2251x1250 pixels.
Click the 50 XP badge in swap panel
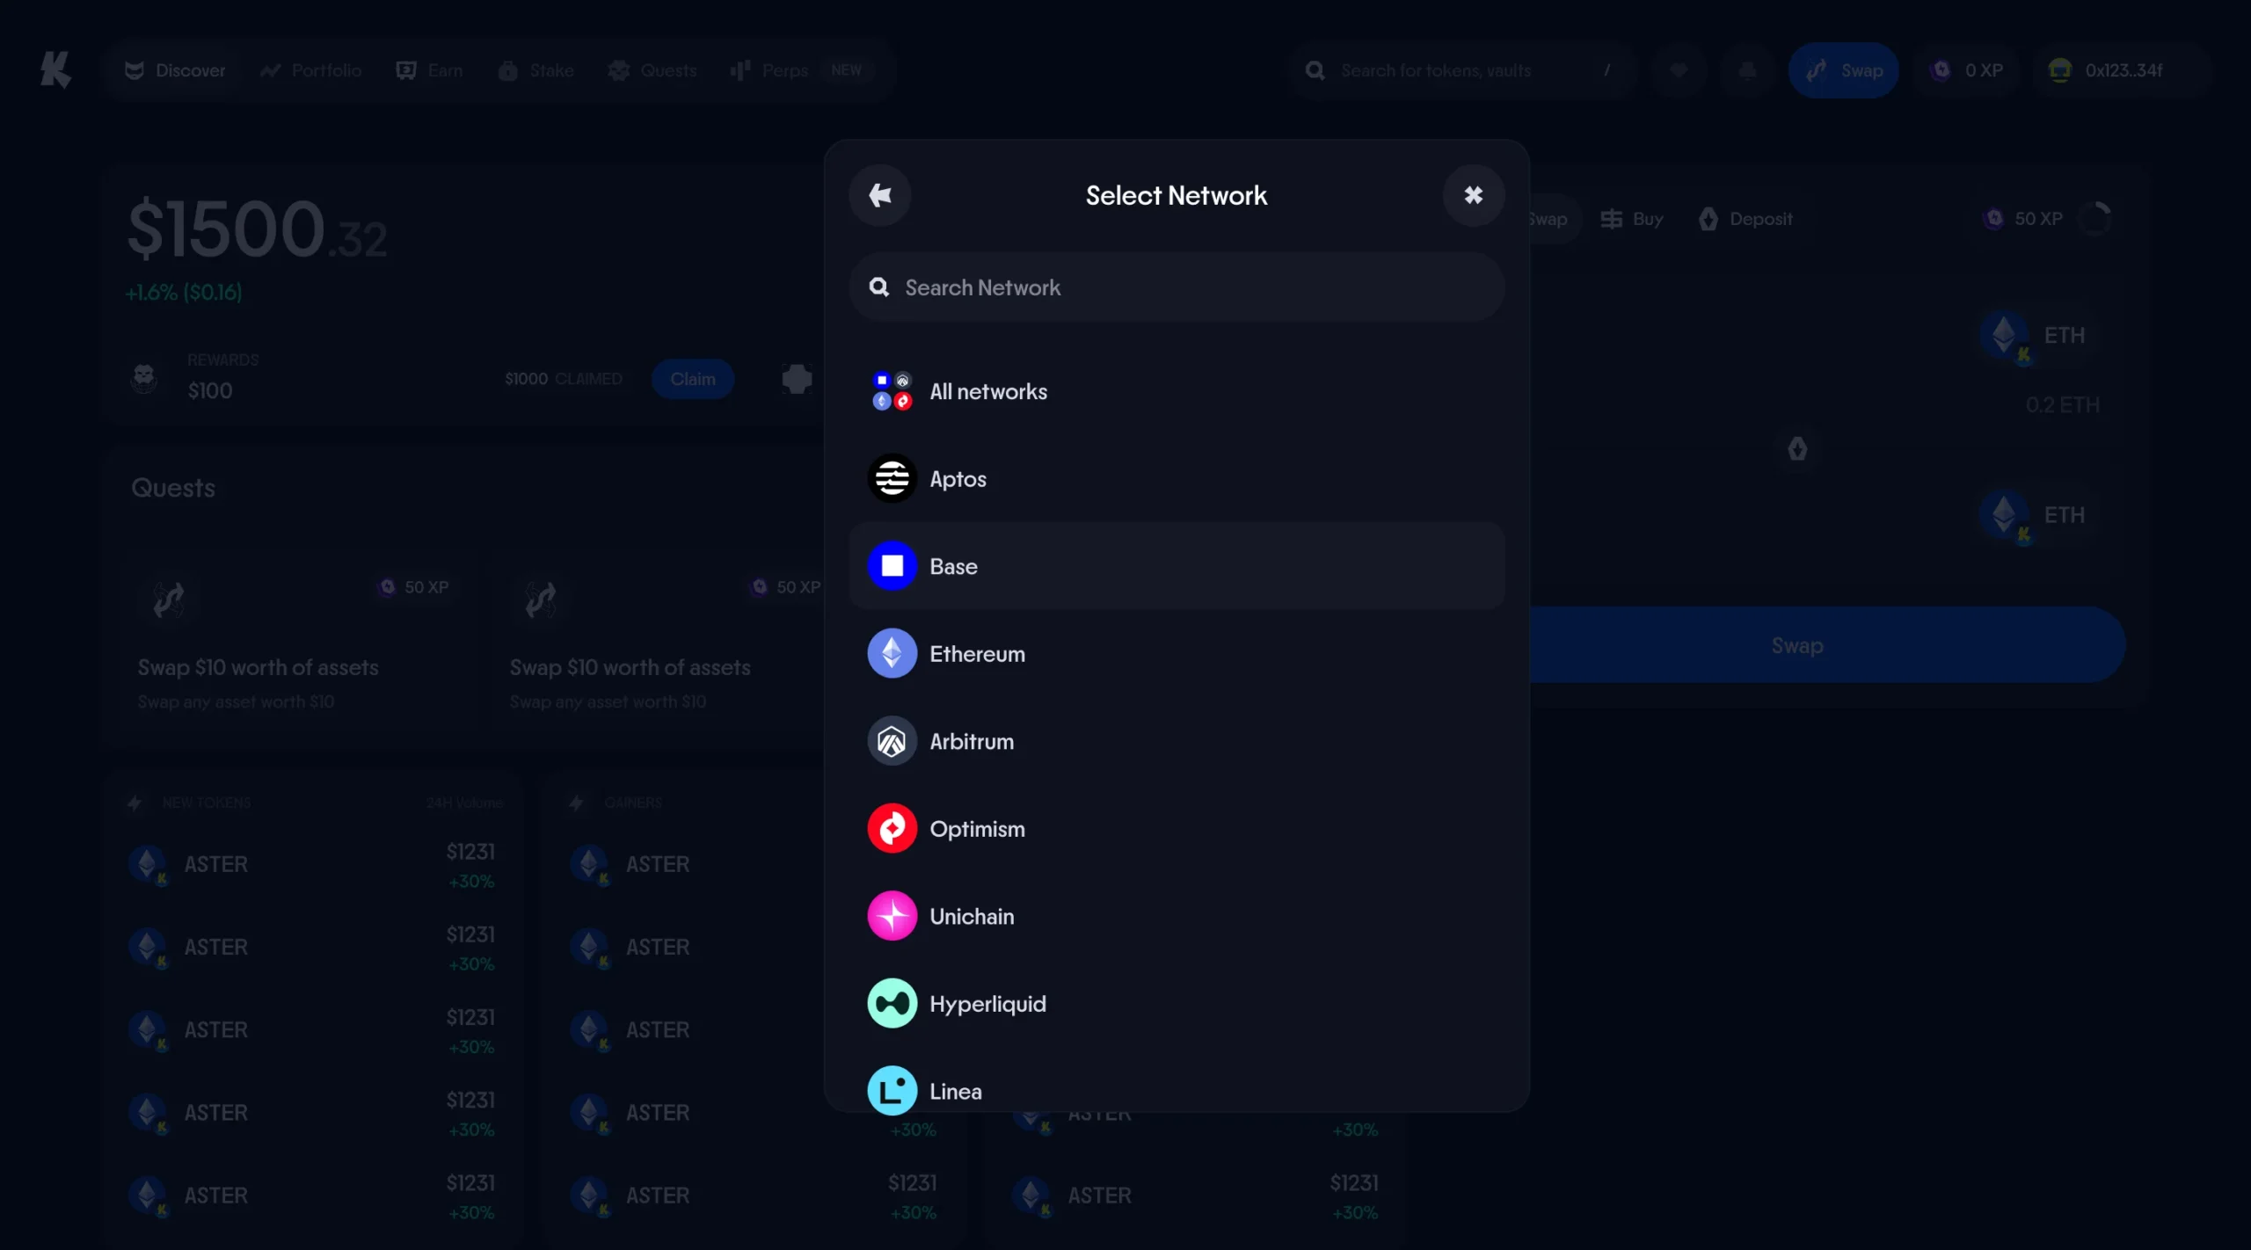pyautogui.click(x=2022, y=219)
